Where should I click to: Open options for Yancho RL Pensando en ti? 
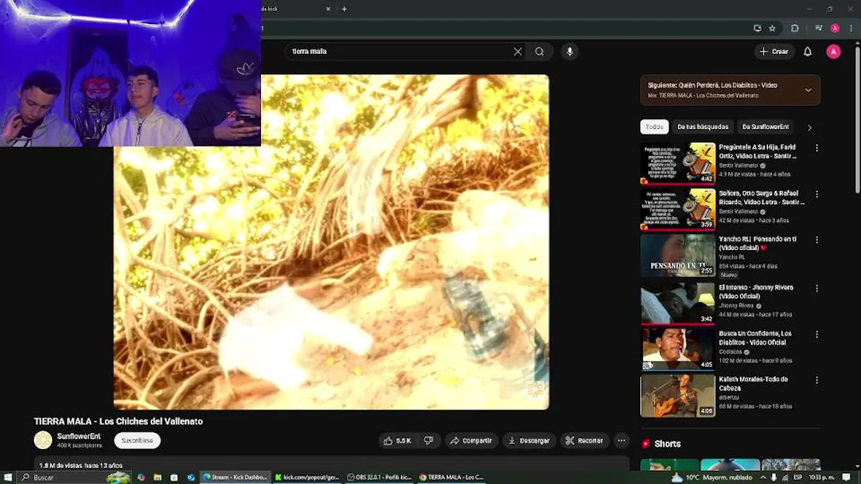click(x=817, y=240)
